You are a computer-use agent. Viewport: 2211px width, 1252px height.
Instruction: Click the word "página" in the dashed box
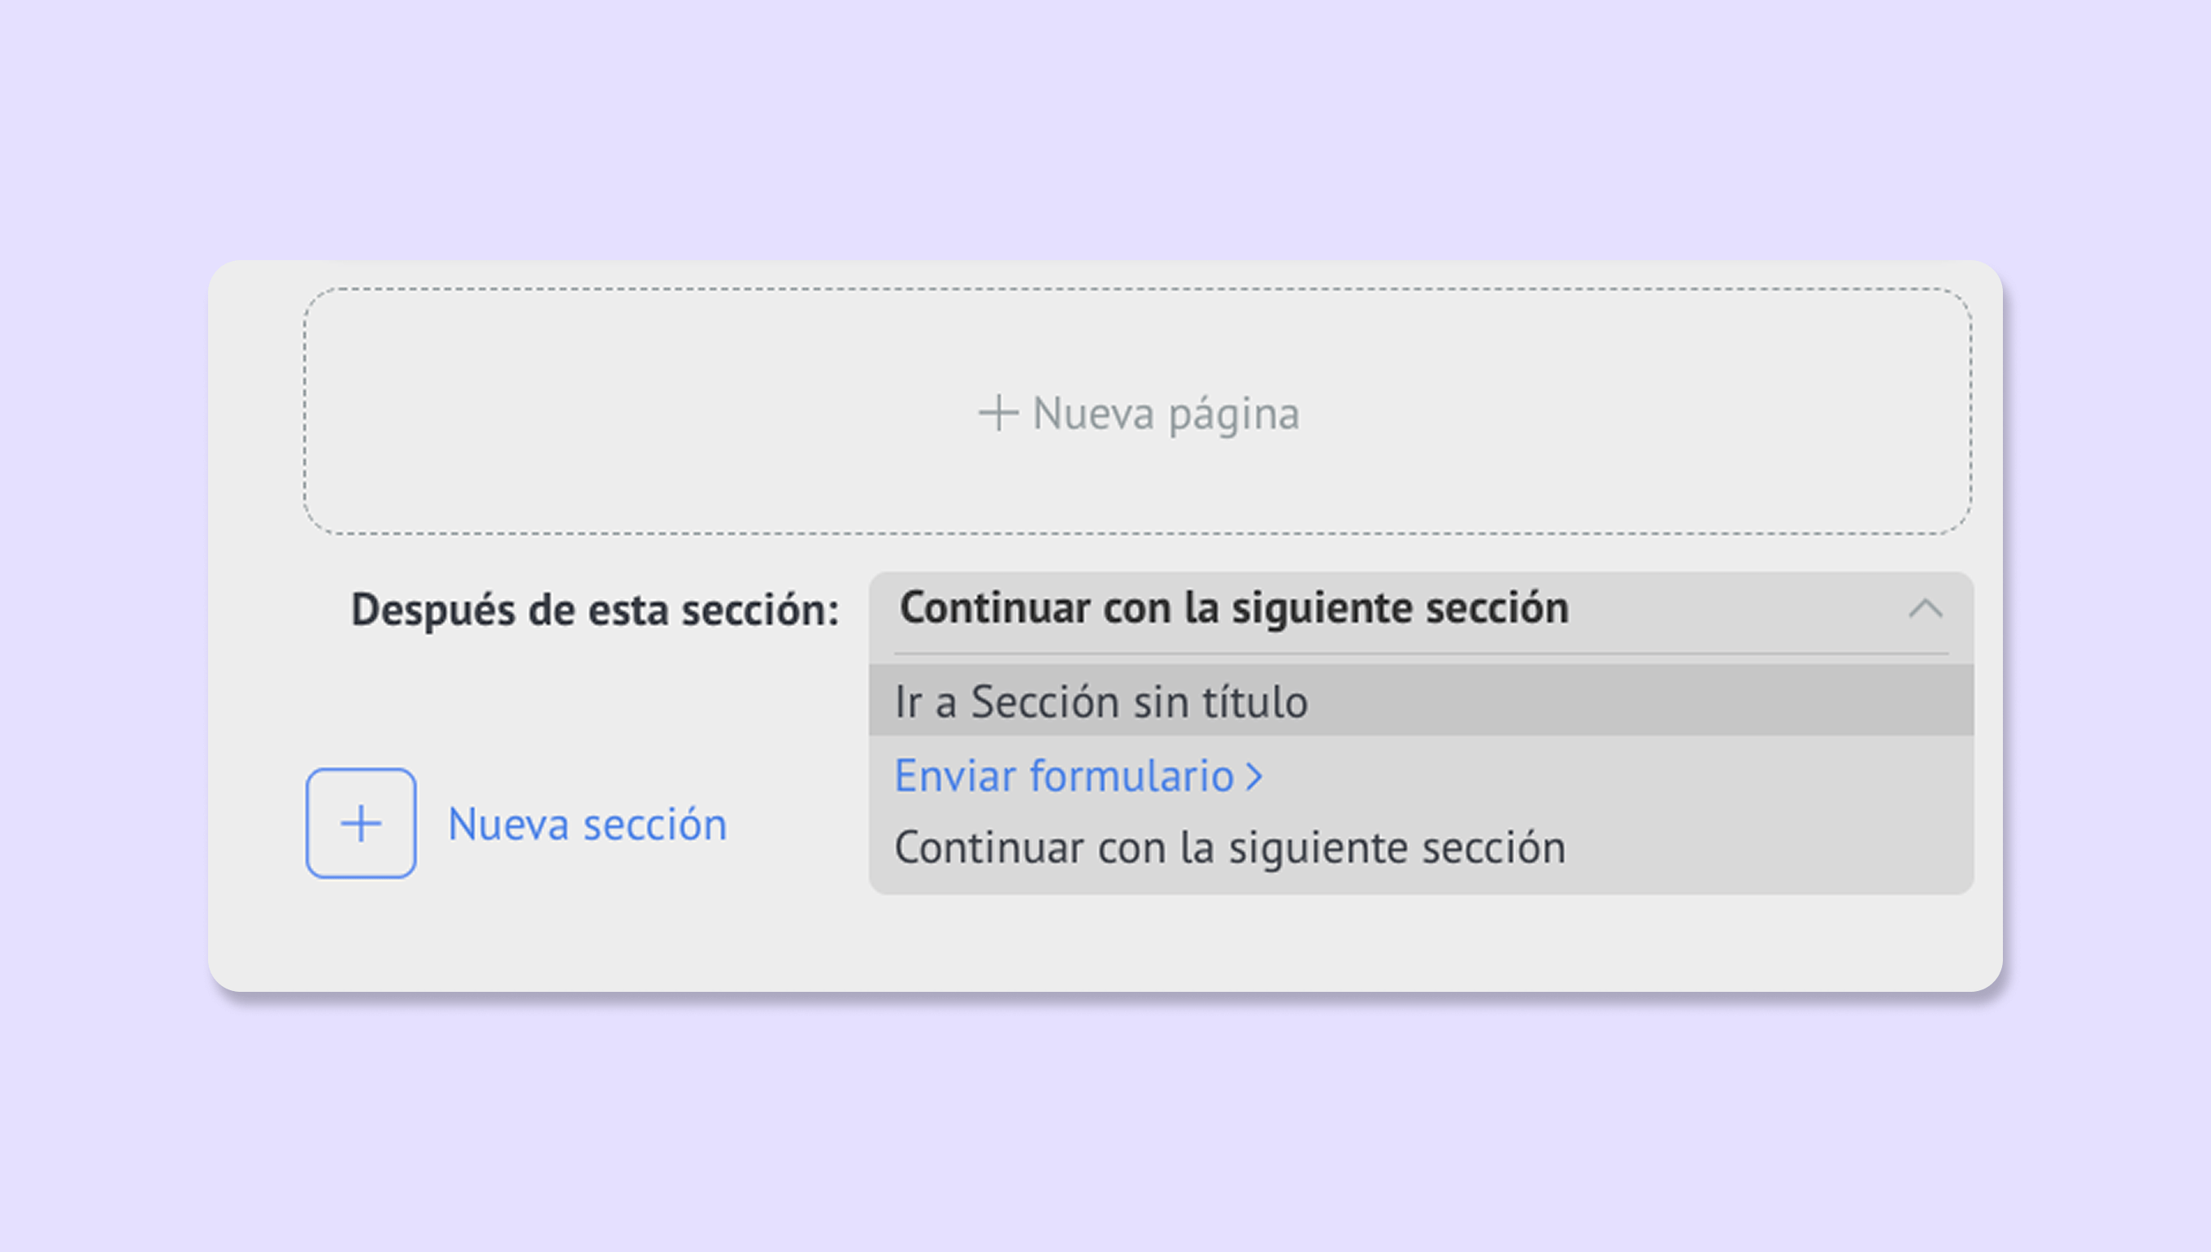click(x=1234, y=415)
